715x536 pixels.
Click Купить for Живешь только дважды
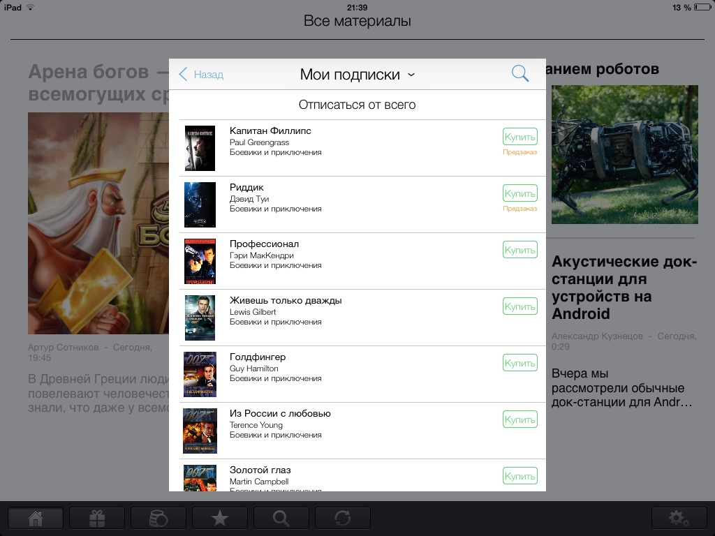coord(519,306)
